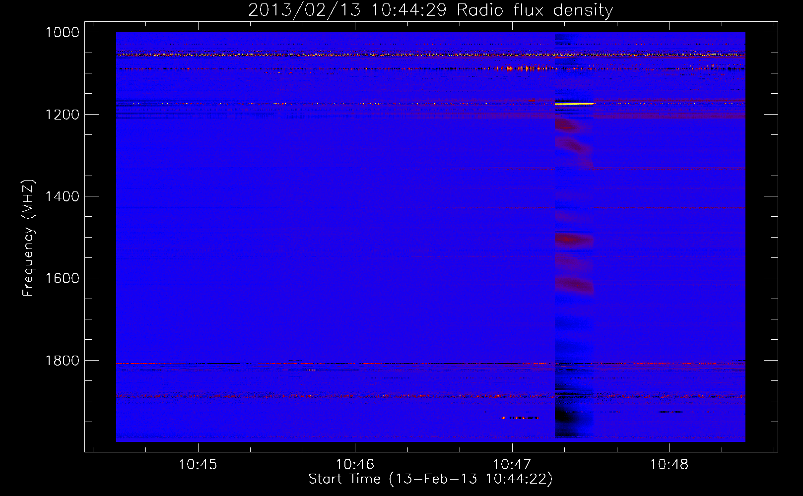Click the short orange streak near 1940 MHz before 10:47
This screenshot has width=803, height=496.
click(519, 418)
